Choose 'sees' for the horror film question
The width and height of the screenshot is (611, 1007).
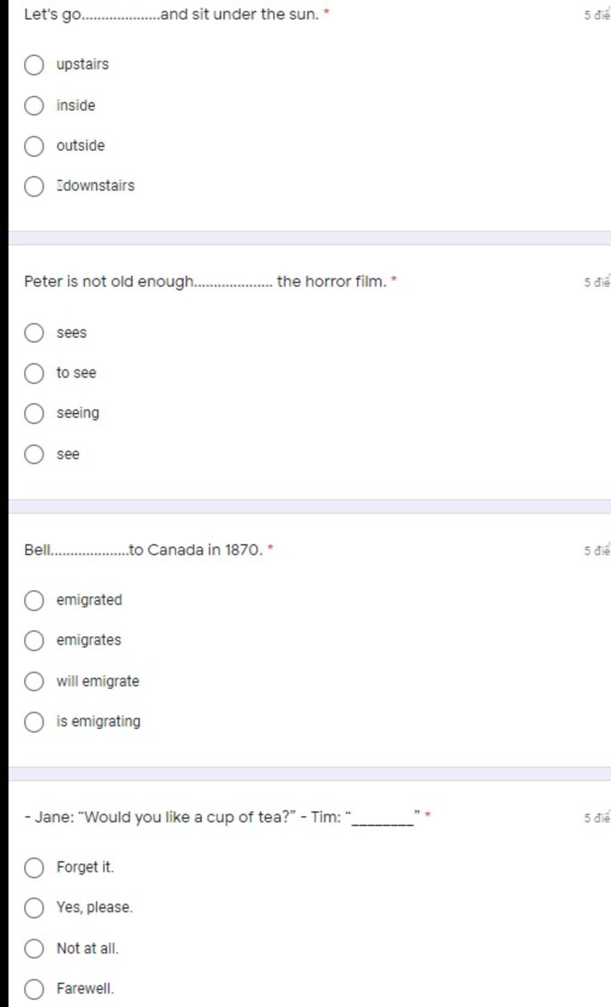click(x=34, y=333)
